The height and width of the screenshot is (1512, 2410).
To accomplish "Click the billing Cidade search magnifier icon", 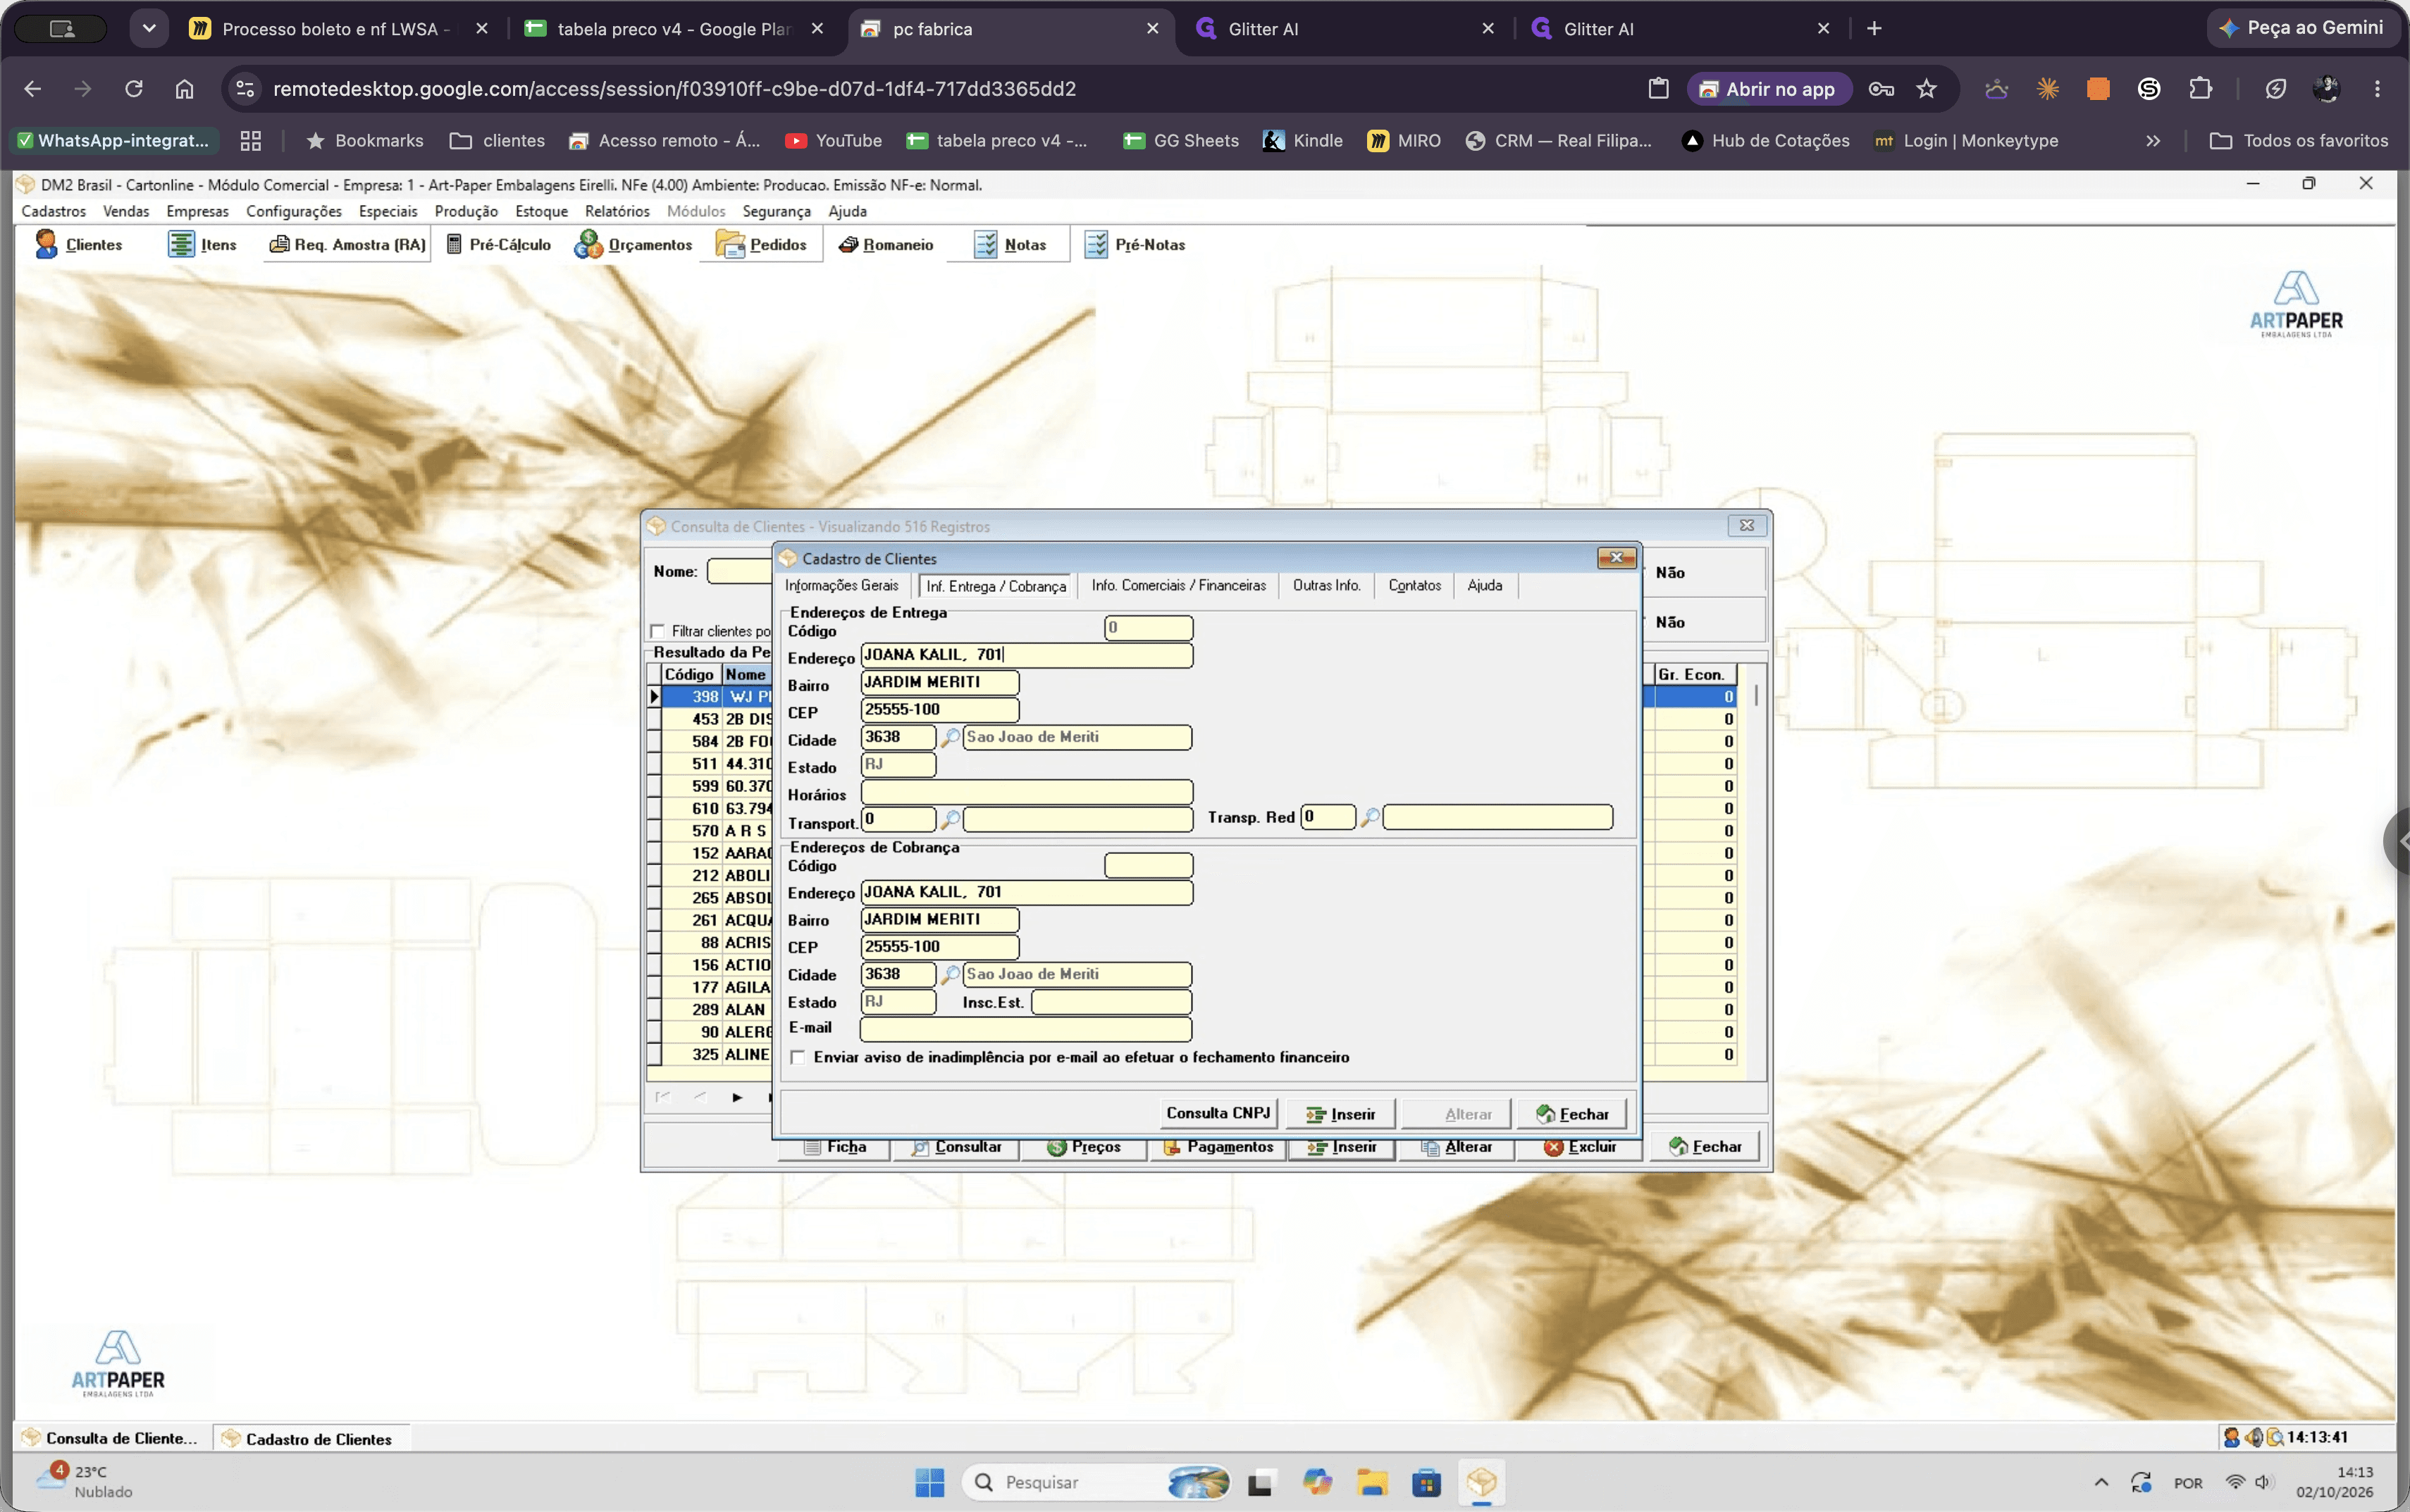I will coord(950,975).
